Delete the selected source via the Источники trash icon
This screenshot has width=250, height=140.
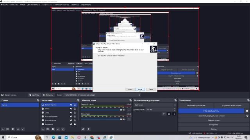click(x=48, y=129)
